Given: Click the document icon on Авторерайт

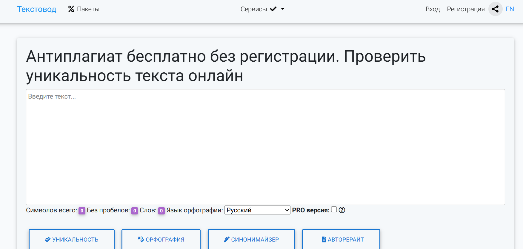Looking at the screenshot, I should [324, 239].
